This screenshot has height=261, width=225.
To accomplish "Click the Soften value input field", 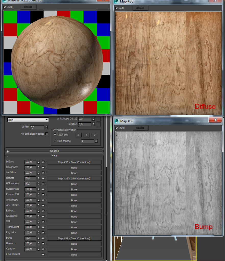I will pyautogui.click(x=37, y=127).
